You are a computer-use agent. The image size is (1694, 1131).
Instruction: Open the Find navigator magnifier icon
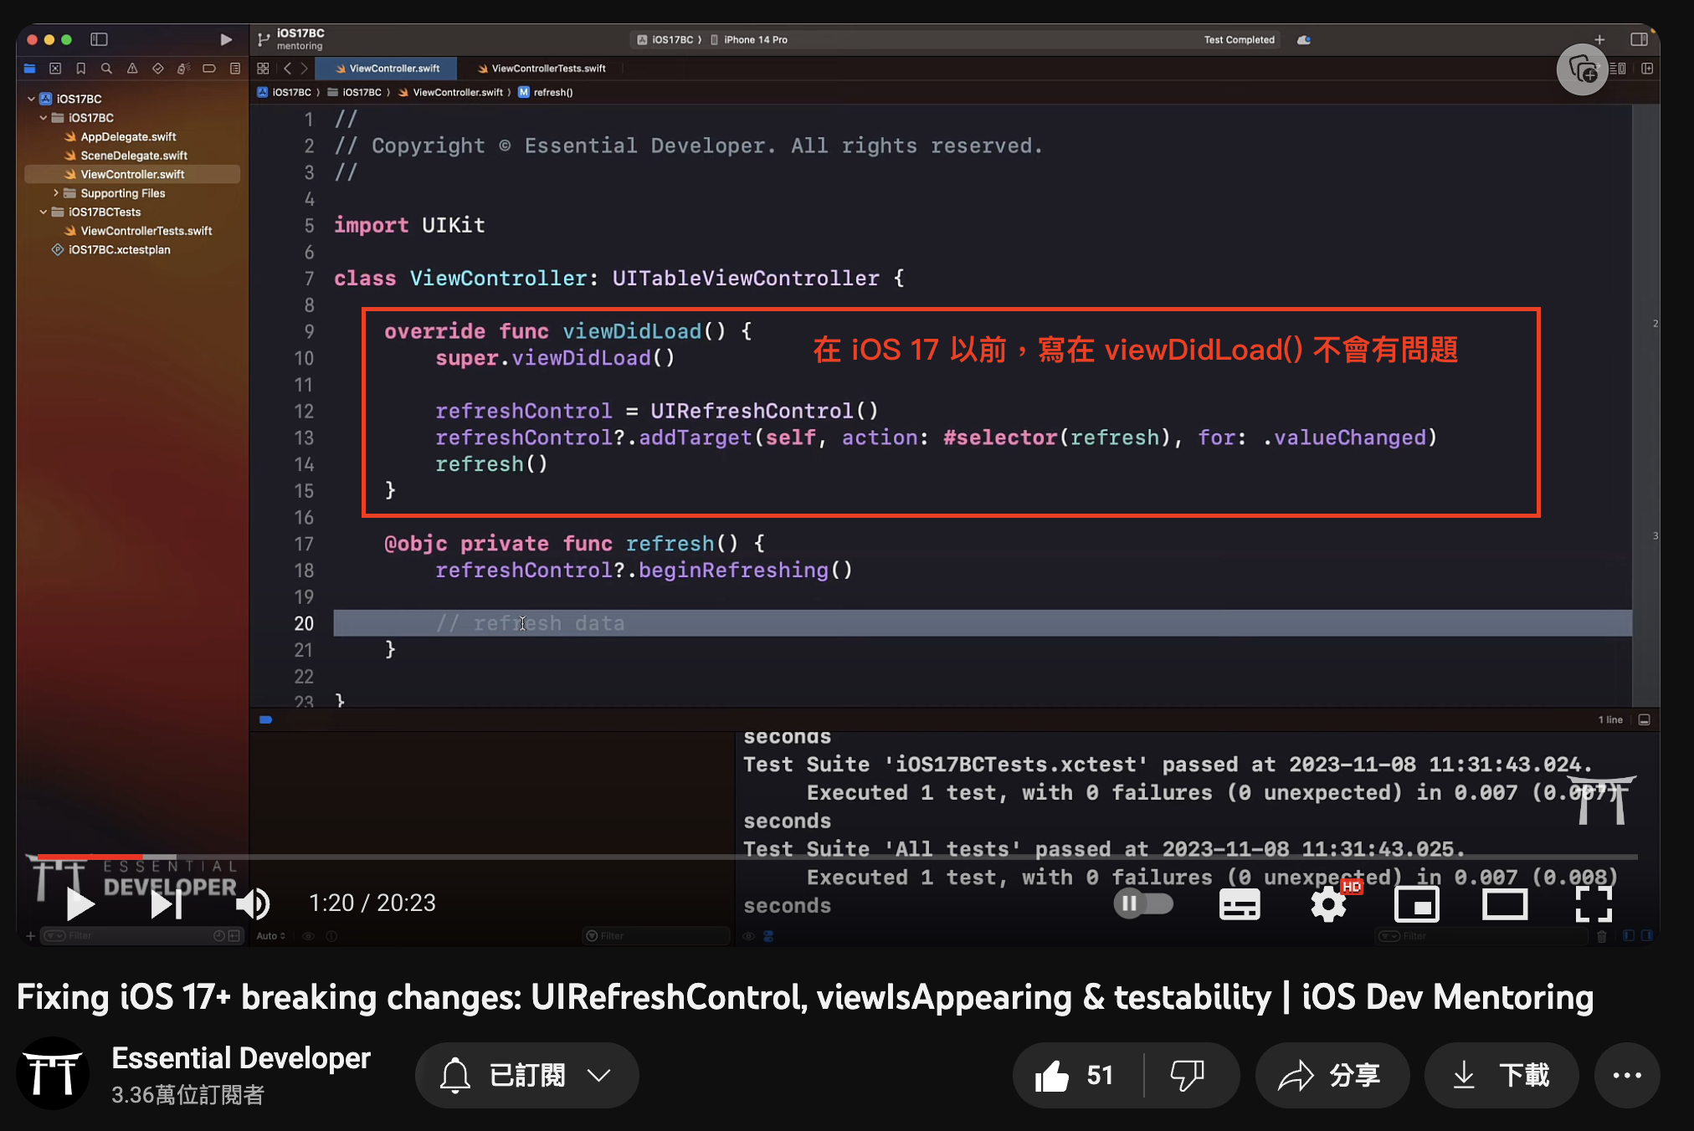click(106, 69)
